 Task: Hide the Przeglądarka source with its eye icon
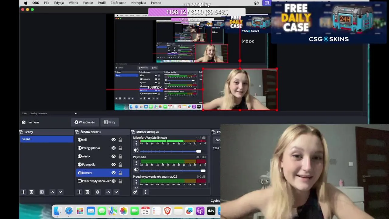[x=113, y=148]
